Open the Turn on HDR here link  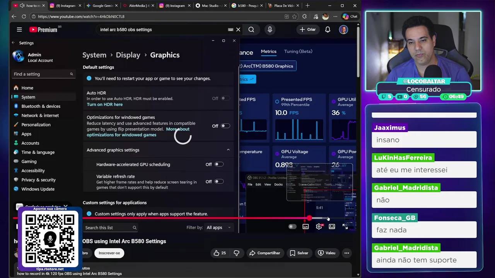(x=105, y=104)
